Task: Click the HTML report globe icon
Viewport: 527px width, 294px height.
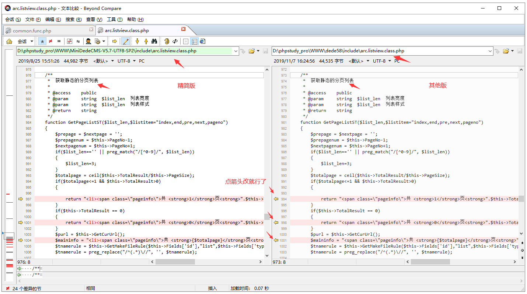Action: [202, 41]
